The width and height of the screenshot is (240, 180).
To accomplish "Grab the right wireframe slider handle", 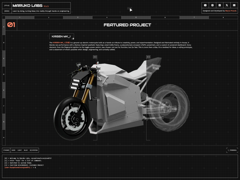I will click(148, 57).
